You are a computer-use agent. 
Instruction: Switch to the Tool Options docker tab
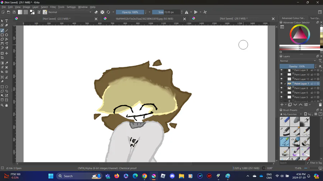click(x=315, y=18)
